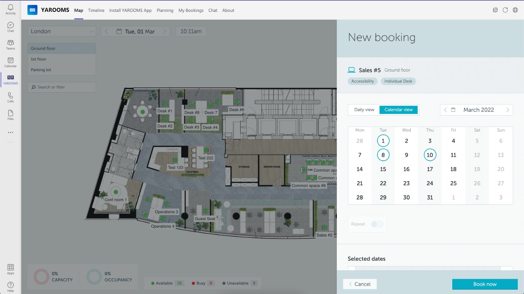Click calendar icon beside March 2022

pyautogui.click(x=453, y=110)
